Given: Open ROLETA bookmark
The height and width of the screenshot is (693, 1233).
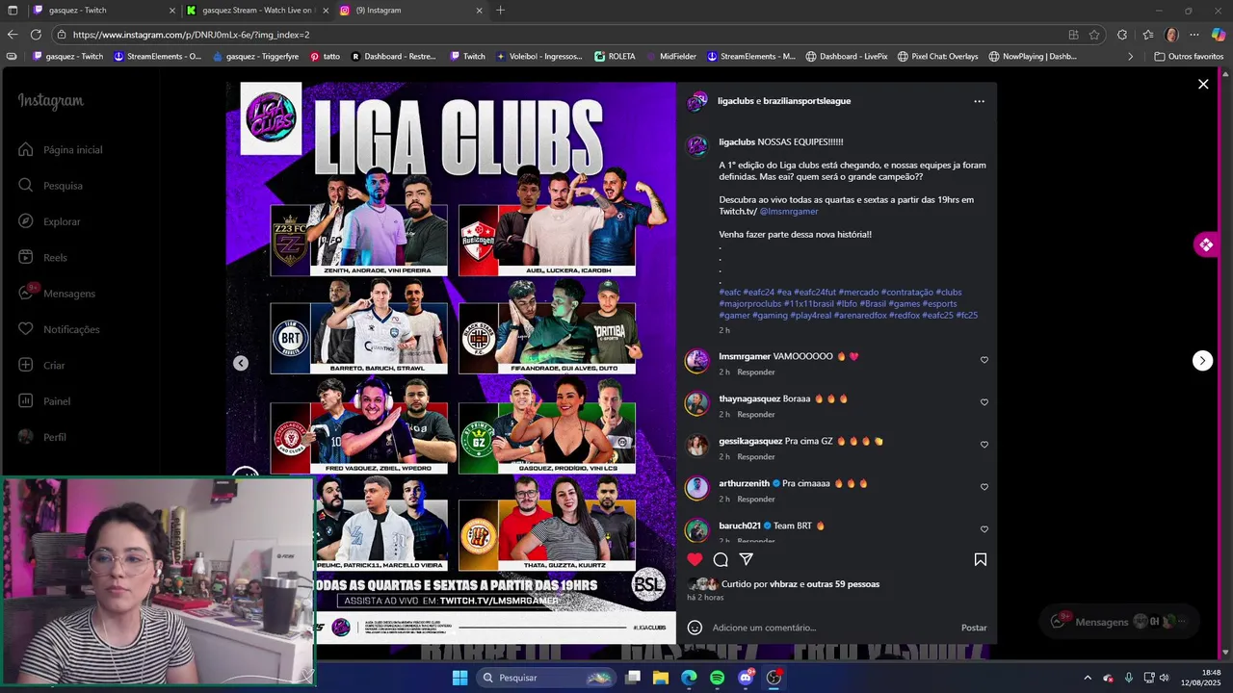Looking at the screenshot, I should pyautogui.click(x=615, y=57).
